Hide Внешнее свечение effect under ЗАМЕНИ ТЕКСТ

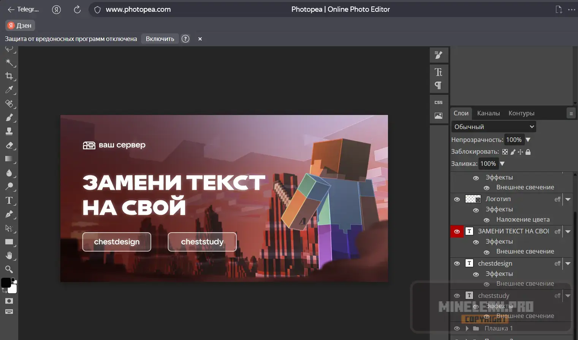[x=486, y=252]
